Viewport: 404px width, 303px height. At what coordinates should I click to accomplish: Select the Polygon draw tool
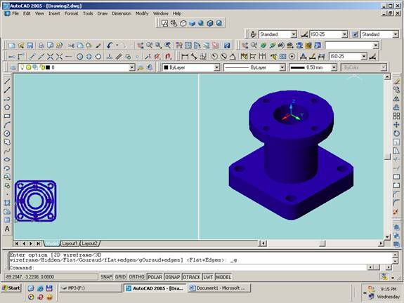point(7,107)
